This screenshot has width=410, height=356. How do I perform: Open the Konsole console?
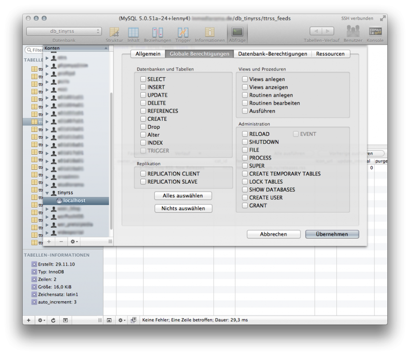point(375,34)
